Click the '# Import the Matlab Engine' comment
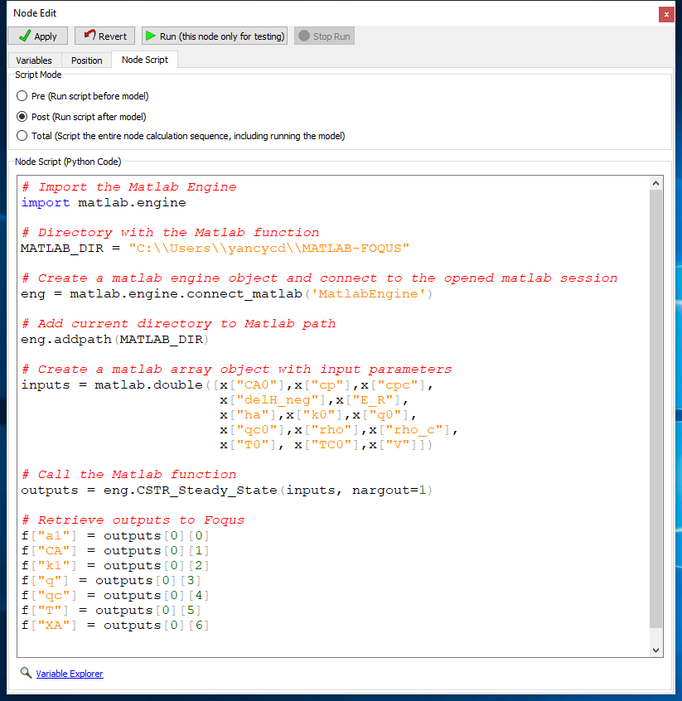 coord(129,187)
